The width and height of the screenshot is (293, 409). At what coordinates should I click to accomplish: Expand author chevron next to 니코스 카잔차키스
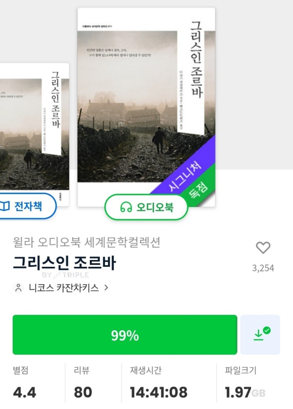point(106,288)
